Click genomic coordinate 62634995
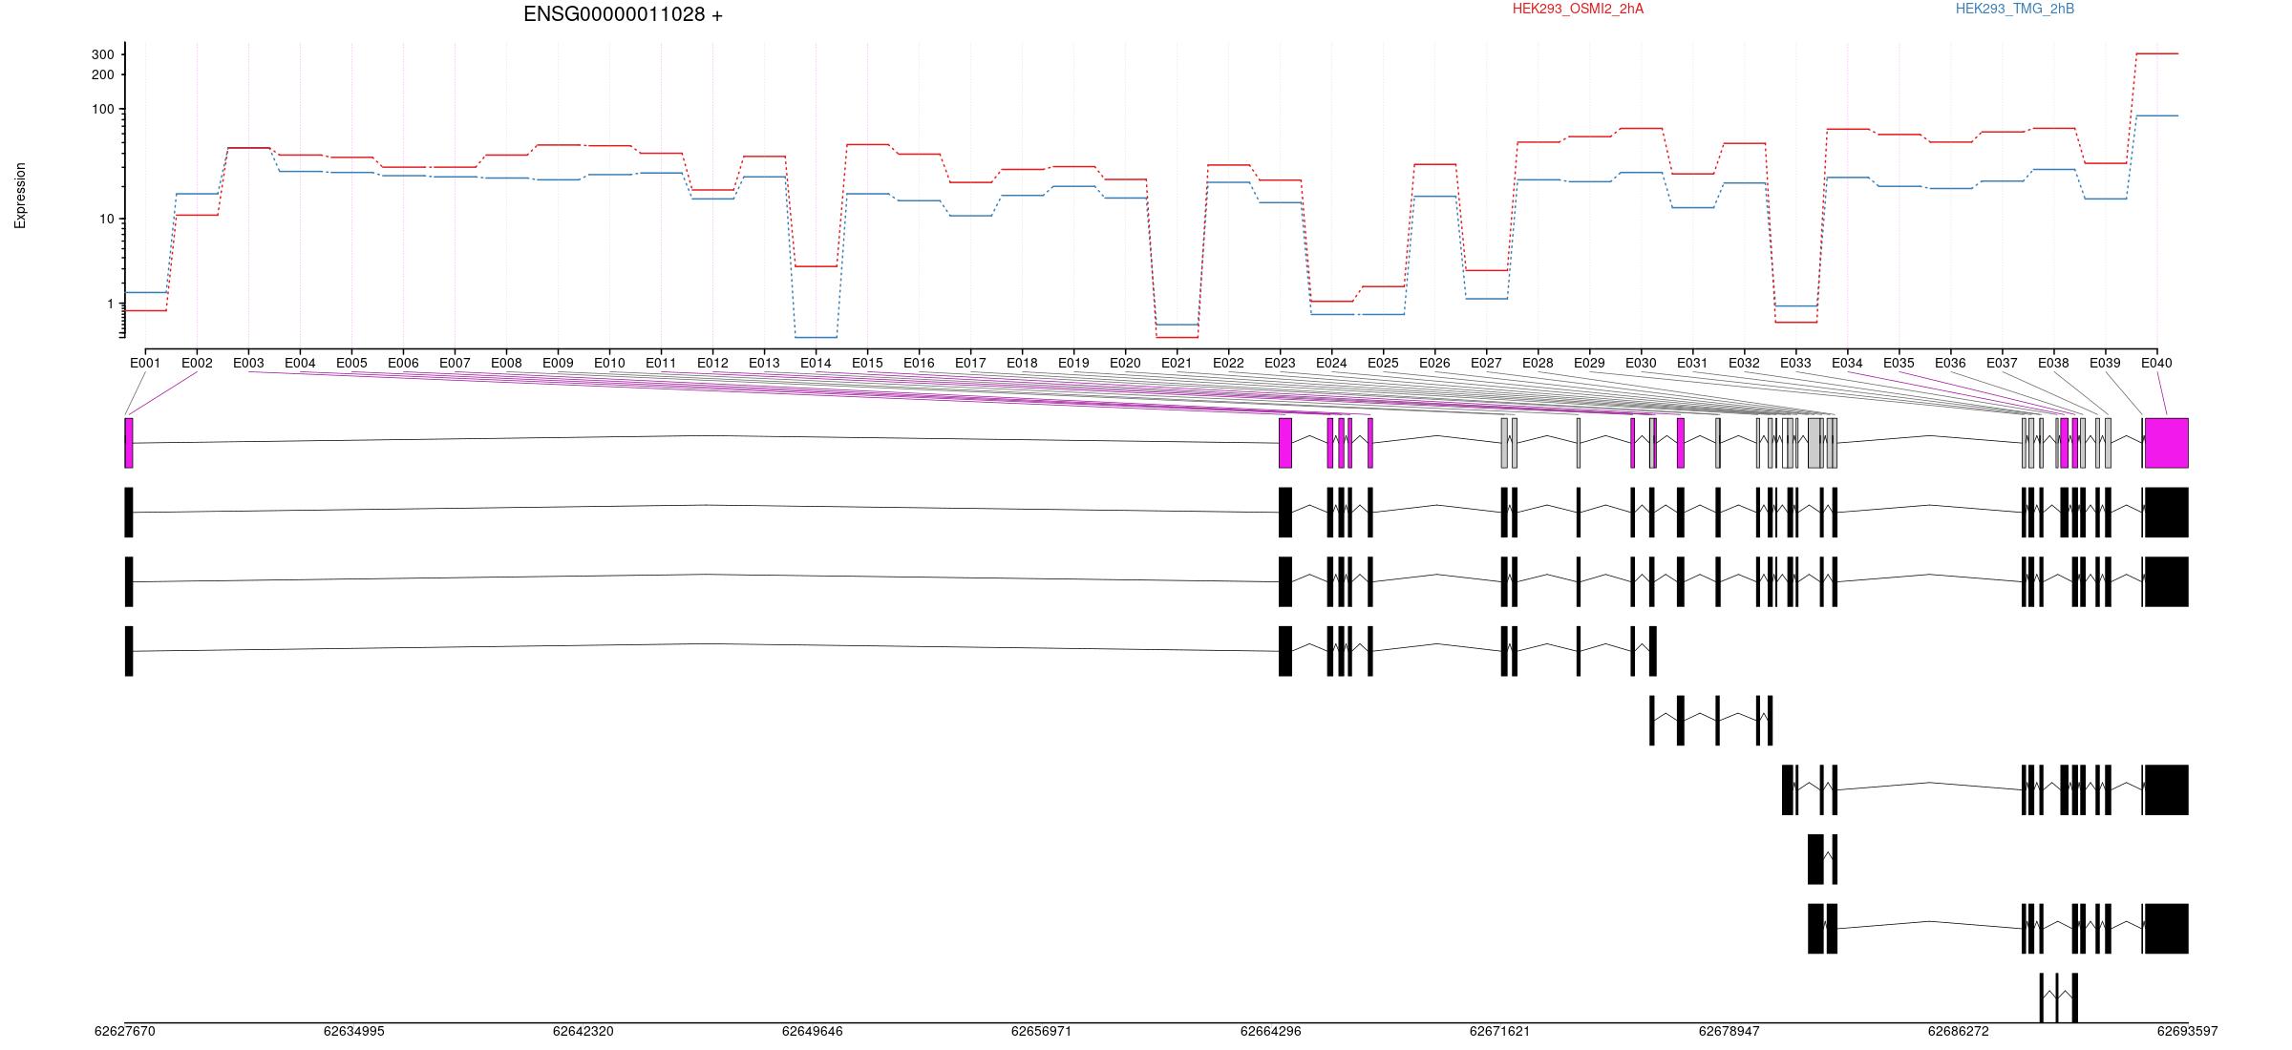The height and width of the screenshot is (1050, 2292). (x=354, y=1031)
